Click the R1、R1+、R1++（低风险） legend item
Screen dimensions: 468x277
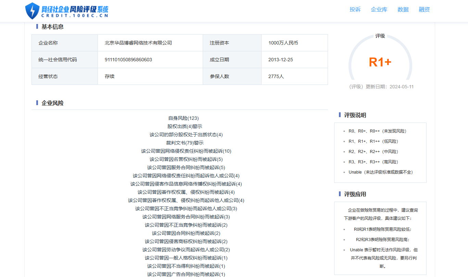point(374,141)
